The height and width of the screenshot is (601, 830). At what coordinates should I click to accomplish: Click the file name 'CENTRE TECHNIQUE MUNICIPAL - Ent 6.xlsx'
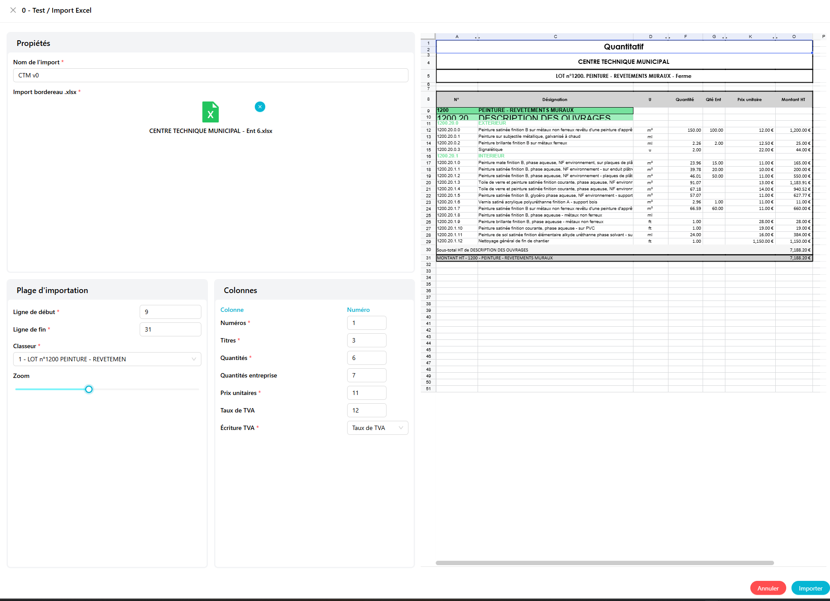(211, 131)
